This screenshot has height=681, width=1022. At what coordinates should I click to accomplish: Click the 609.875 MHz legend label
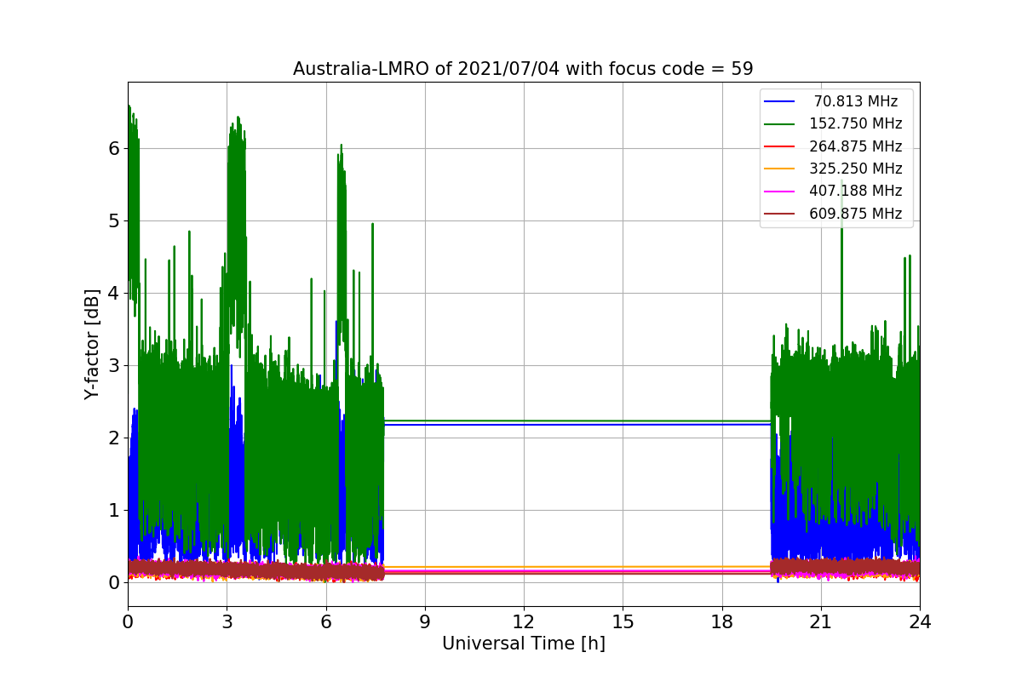(x=856, y=214)
